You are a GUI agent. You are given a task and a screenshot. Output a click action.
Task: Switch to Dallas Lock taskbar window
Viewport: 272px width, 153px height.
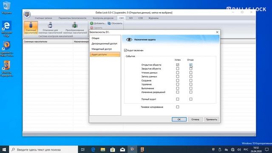click(132, 150)
